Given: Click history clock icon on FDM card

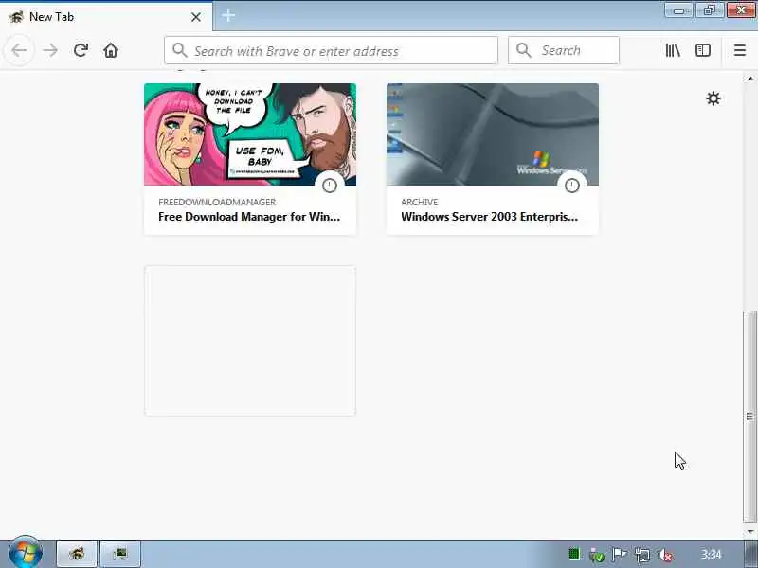Looking at the screenshot, I should (x=330, y=186).
